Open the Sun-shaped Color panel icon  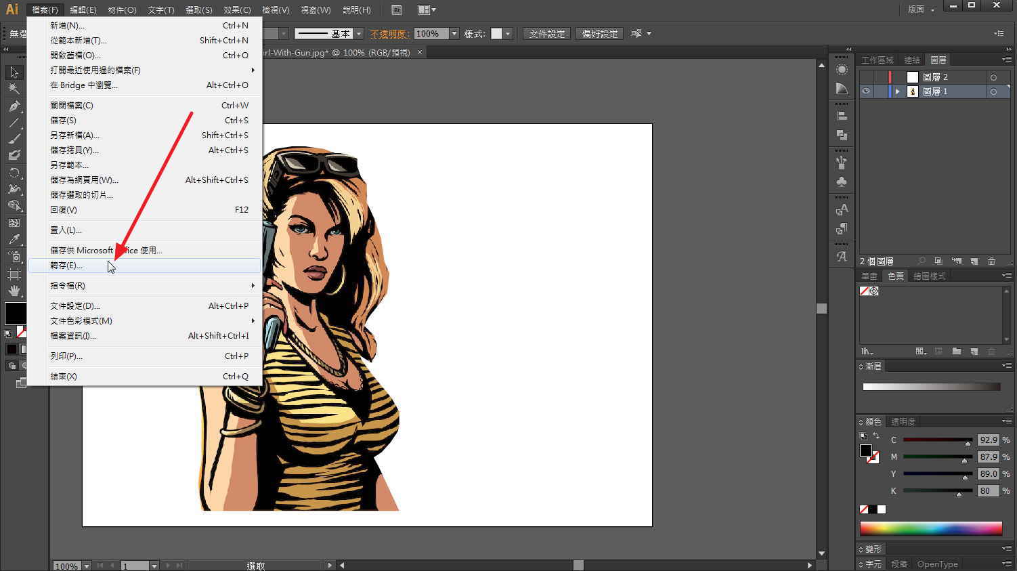pyautogui.click(x=842, y=70)
